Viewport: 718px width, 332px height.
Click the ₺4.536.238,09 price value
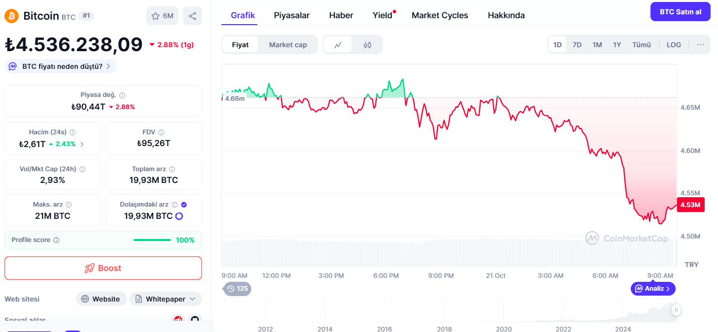(x=74, y=45)
